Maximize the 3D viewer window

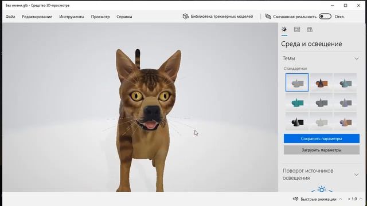(345, 5)
